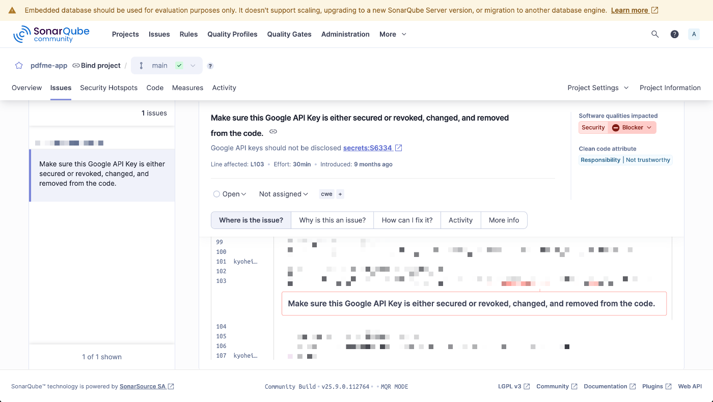Image resolution: width=713 pixels, height=402 pixels.
Task: Switch to project Activity tab
Action: (224, 88)
